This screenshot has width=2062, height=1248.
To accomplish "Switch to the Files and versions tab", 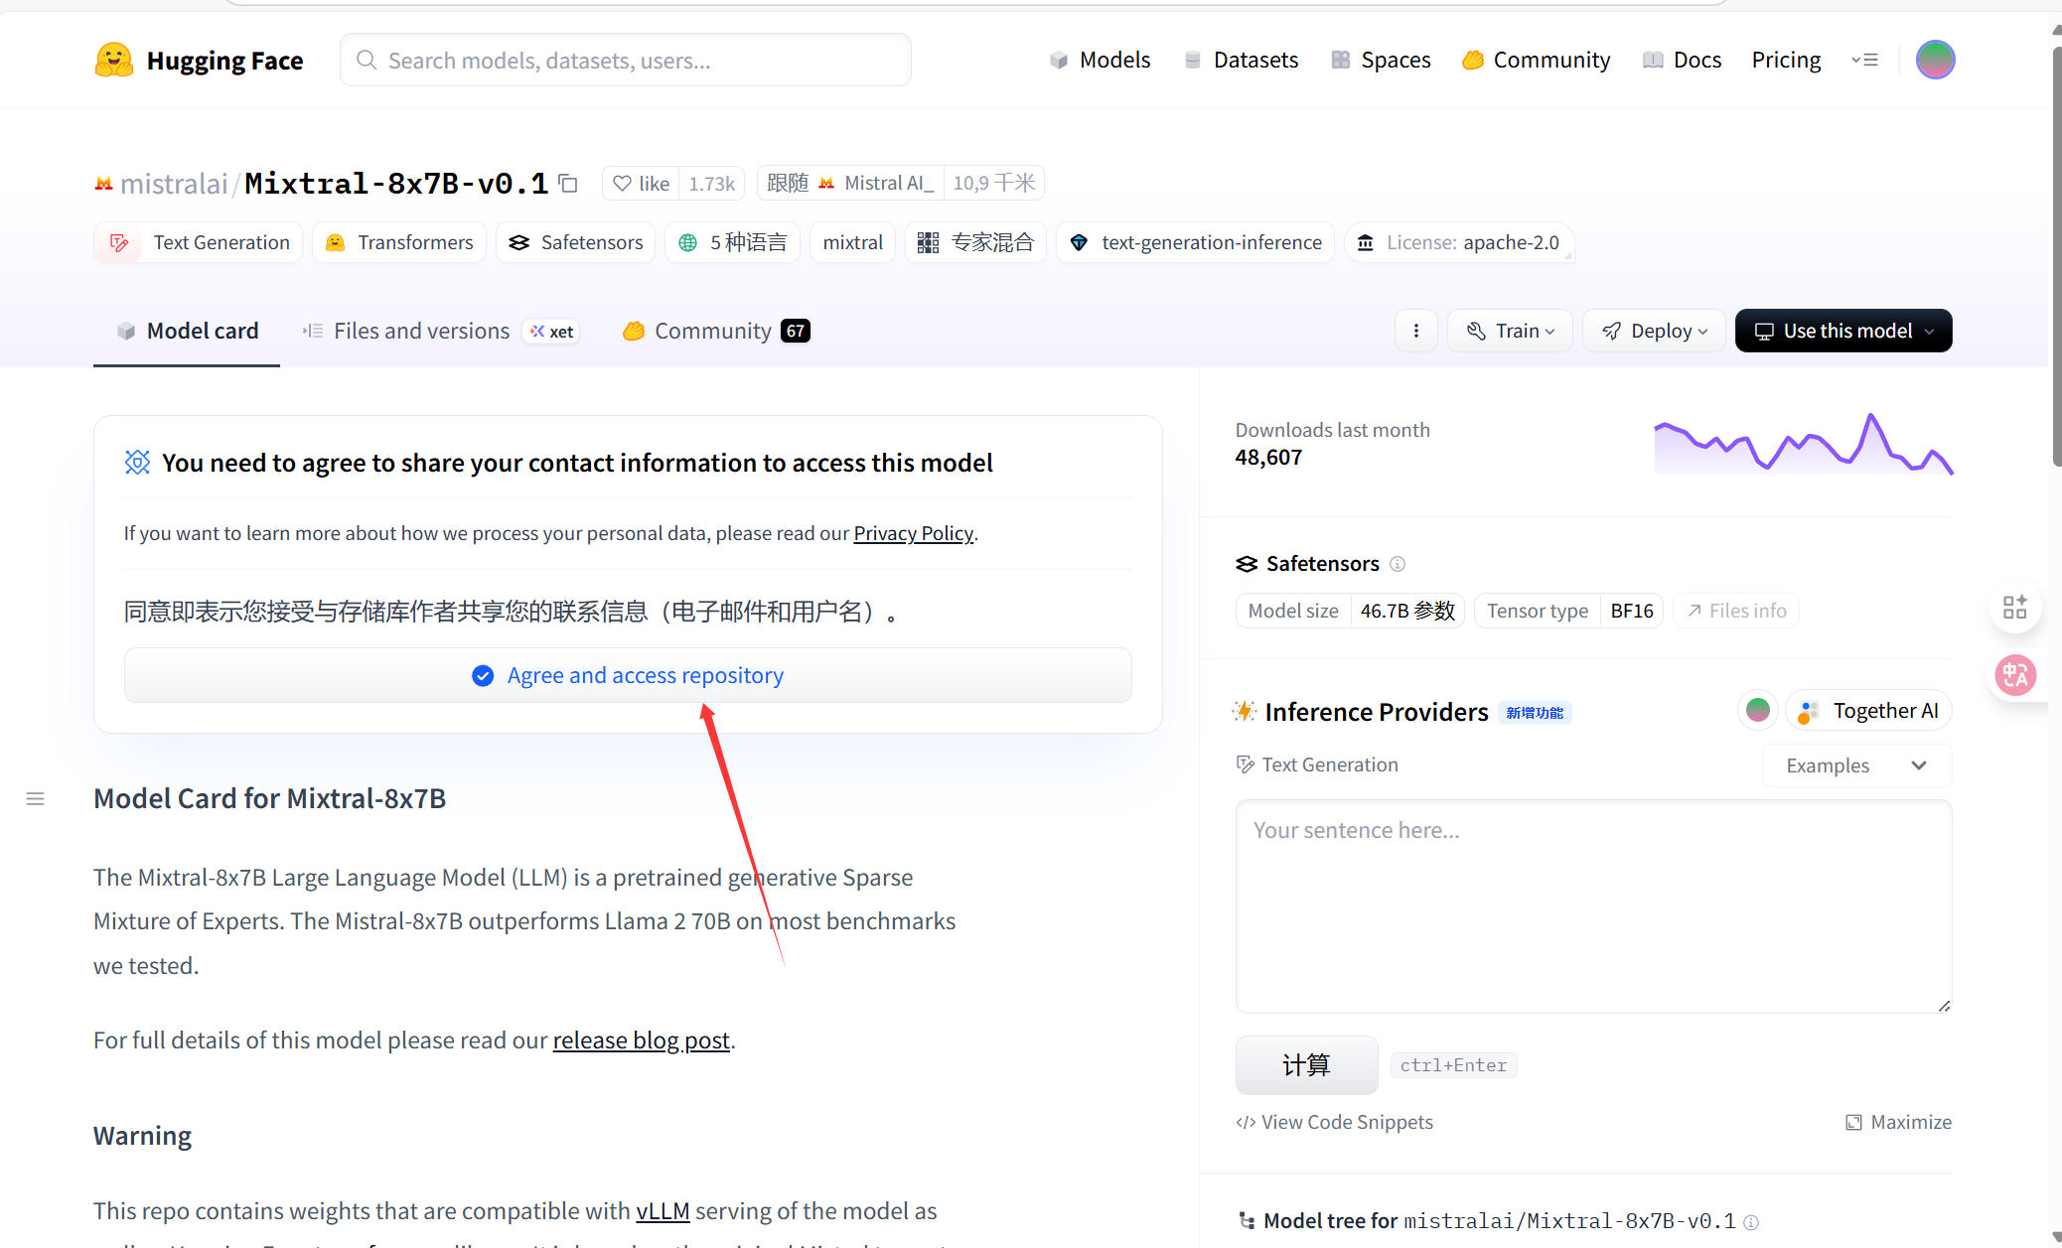I will pos(420,331).
